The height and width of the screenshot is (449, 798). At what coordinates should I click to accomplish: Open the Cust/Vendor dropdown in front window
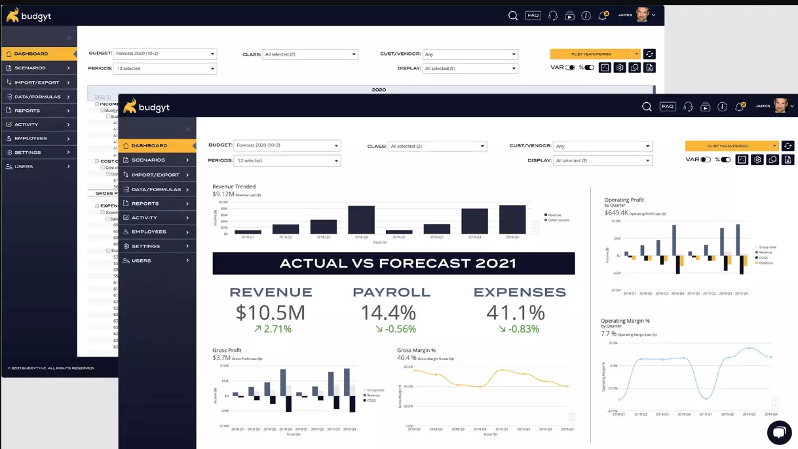coord(602,147)
